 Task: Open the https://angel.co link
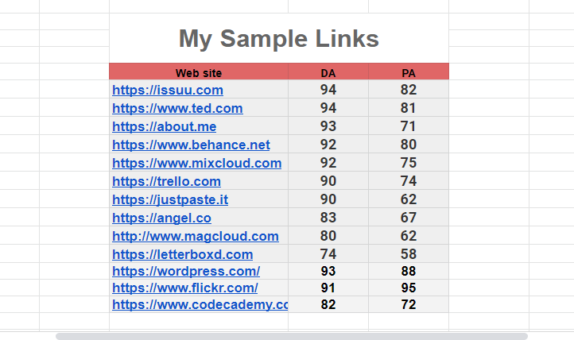(162, 218)
